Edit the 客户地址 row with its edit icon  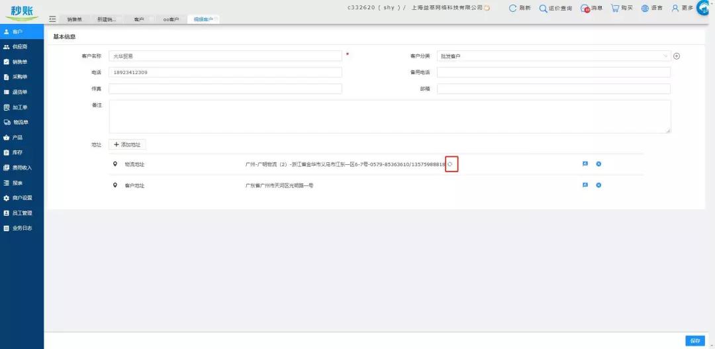585,185
